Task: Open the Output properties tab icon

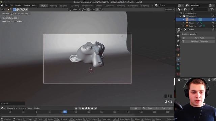Action: click(178, 36)
